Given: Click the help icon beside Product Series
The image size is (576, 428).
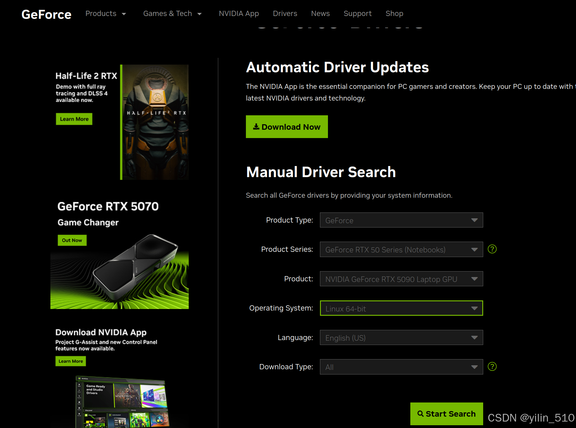Looking at the screenshot, I should click(x=492, y=249).
